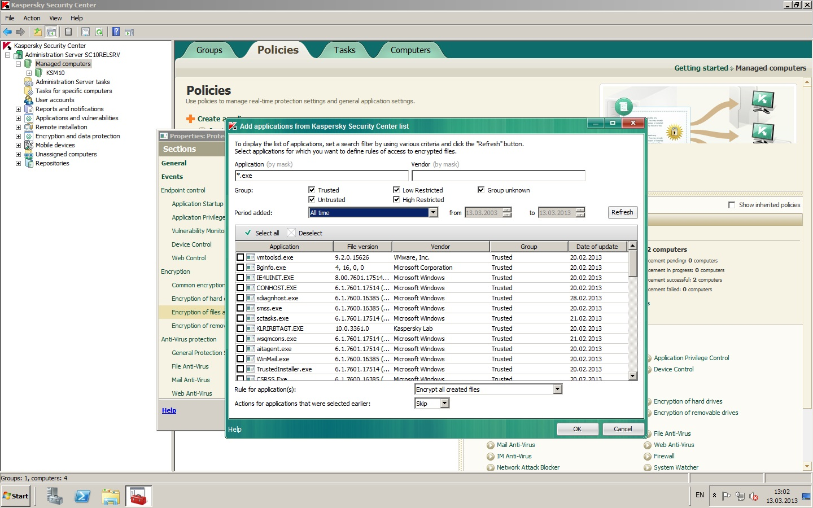Open the Getting started breadcrumb link
This screenshot has height=508, width=813.
(701, 68)
